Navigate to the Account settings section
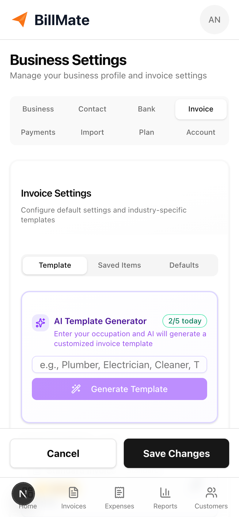 tap(201, 132)
